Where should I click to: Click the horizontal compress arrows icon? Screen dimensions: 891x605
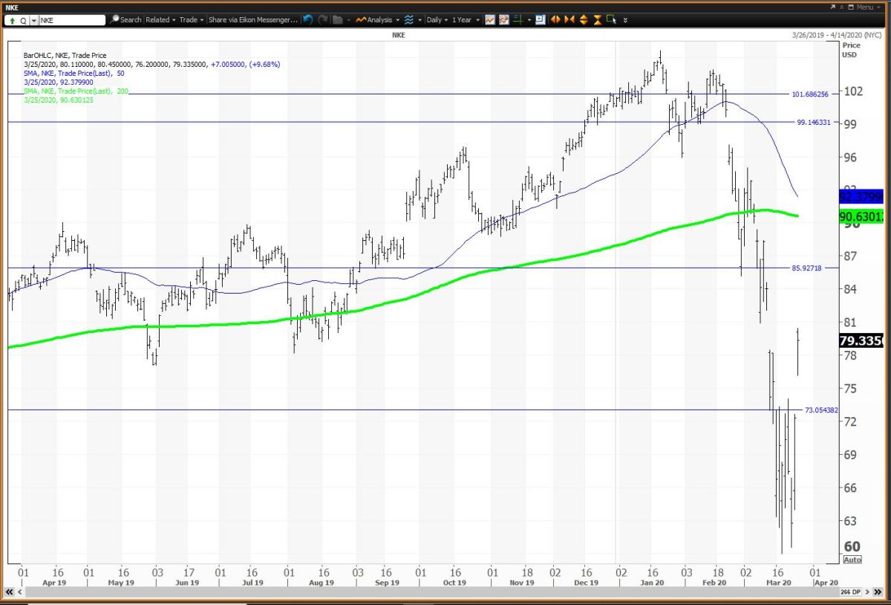[569, 20]
